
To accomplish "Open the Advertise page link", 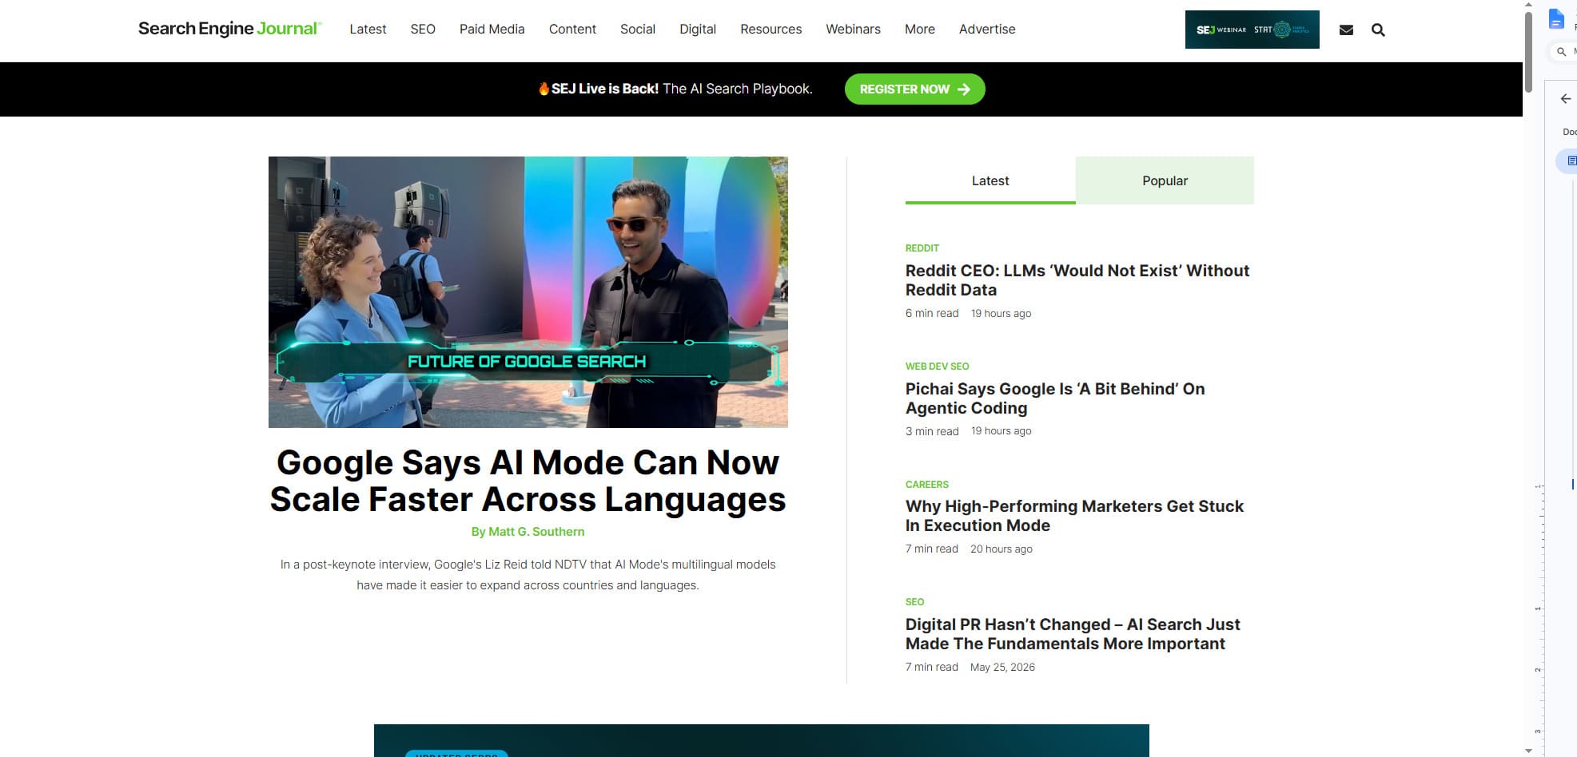I will click(987, 30).
